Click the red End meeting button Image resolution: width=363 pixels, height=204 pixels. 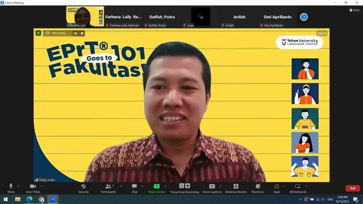tap(352, 188)
